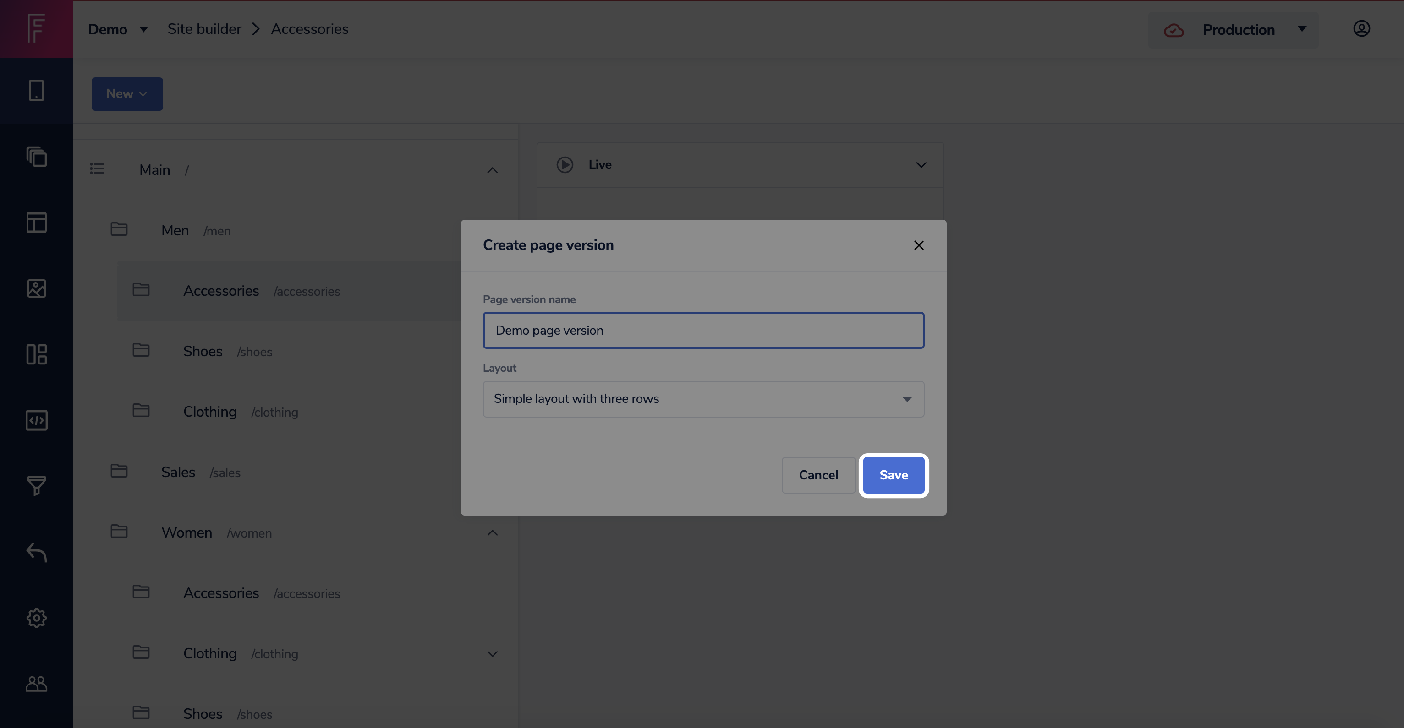Screen dimensions: 1404x728
Task: Expand the Women's Clothing folder chevron
Action: [x=492, y=654]
